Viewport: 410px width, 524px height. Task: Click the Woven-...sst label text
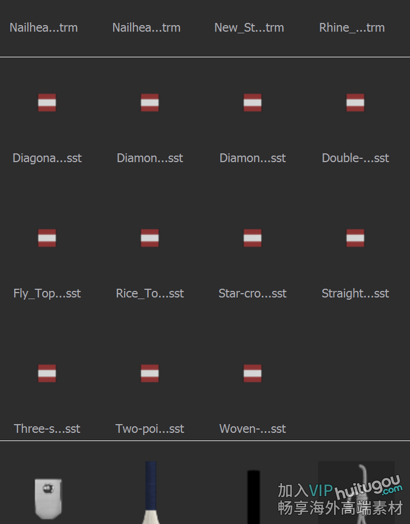pos(253,429)
